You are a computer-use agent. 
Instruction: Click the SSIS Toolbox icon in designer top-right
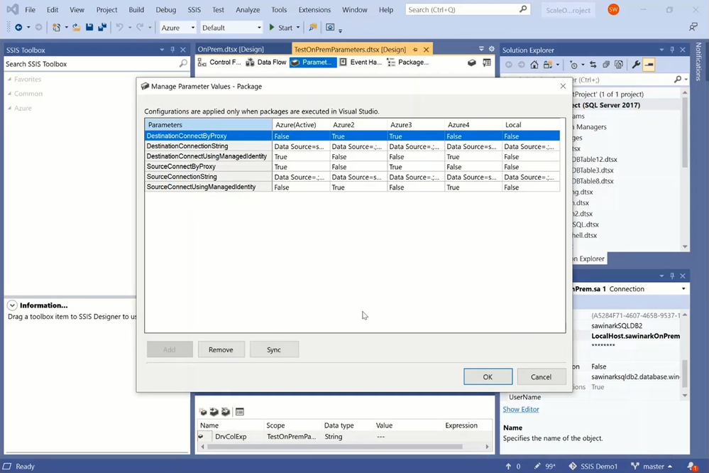click(472, 63)
